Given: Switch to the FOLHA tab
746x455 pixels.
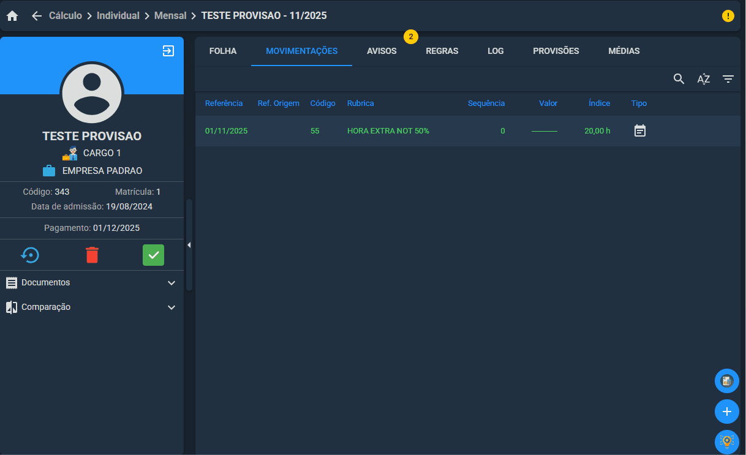Looking at the screenshot, I should tap(223, 51).
